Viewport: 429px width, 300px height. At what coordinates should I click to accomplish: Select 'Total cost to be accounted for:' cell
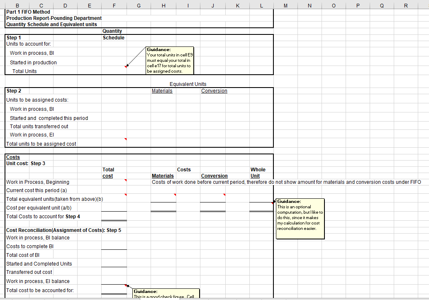pyautogui.click(x=40, y=290)
